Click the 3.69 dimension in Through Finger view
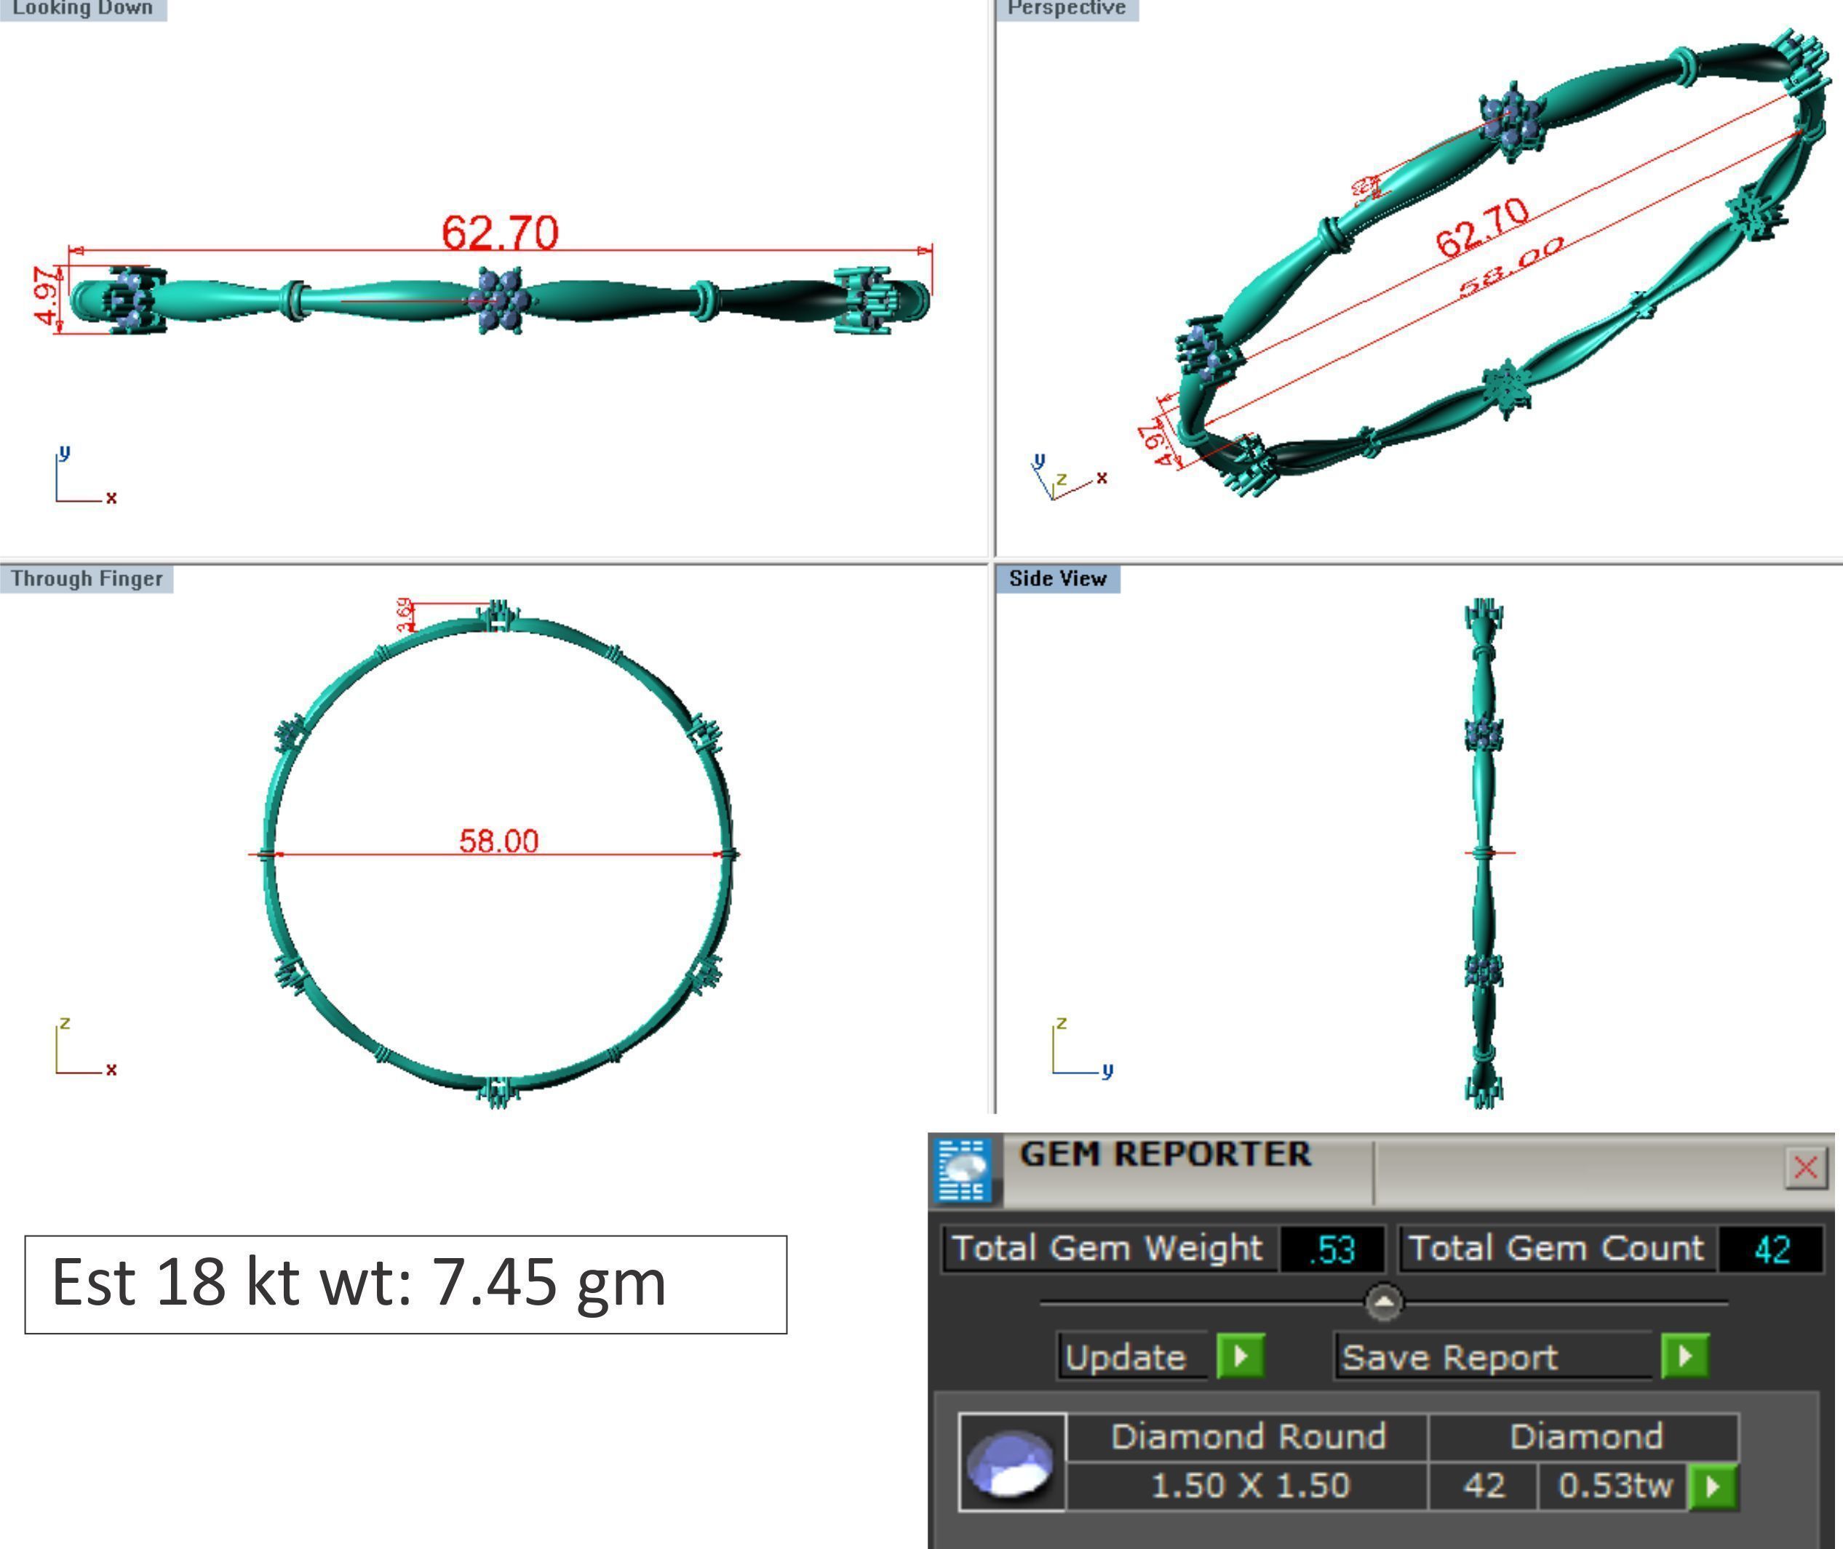1843x1549 pixels. (x=404, y=614)
